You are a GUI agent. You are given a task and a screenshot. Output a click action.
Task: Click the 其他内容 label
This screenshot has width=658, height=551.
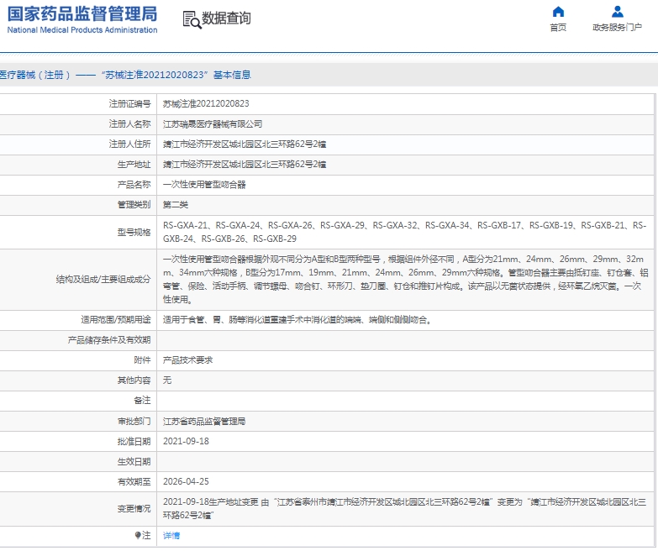(x=134, y=380)
